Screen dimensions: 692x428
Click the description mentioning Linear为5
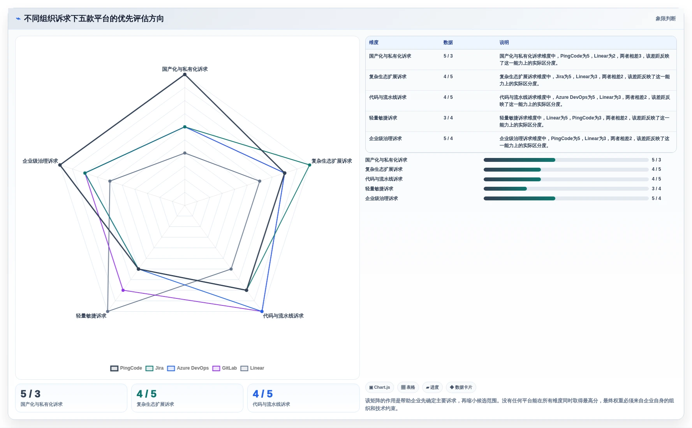click(585, 121)
